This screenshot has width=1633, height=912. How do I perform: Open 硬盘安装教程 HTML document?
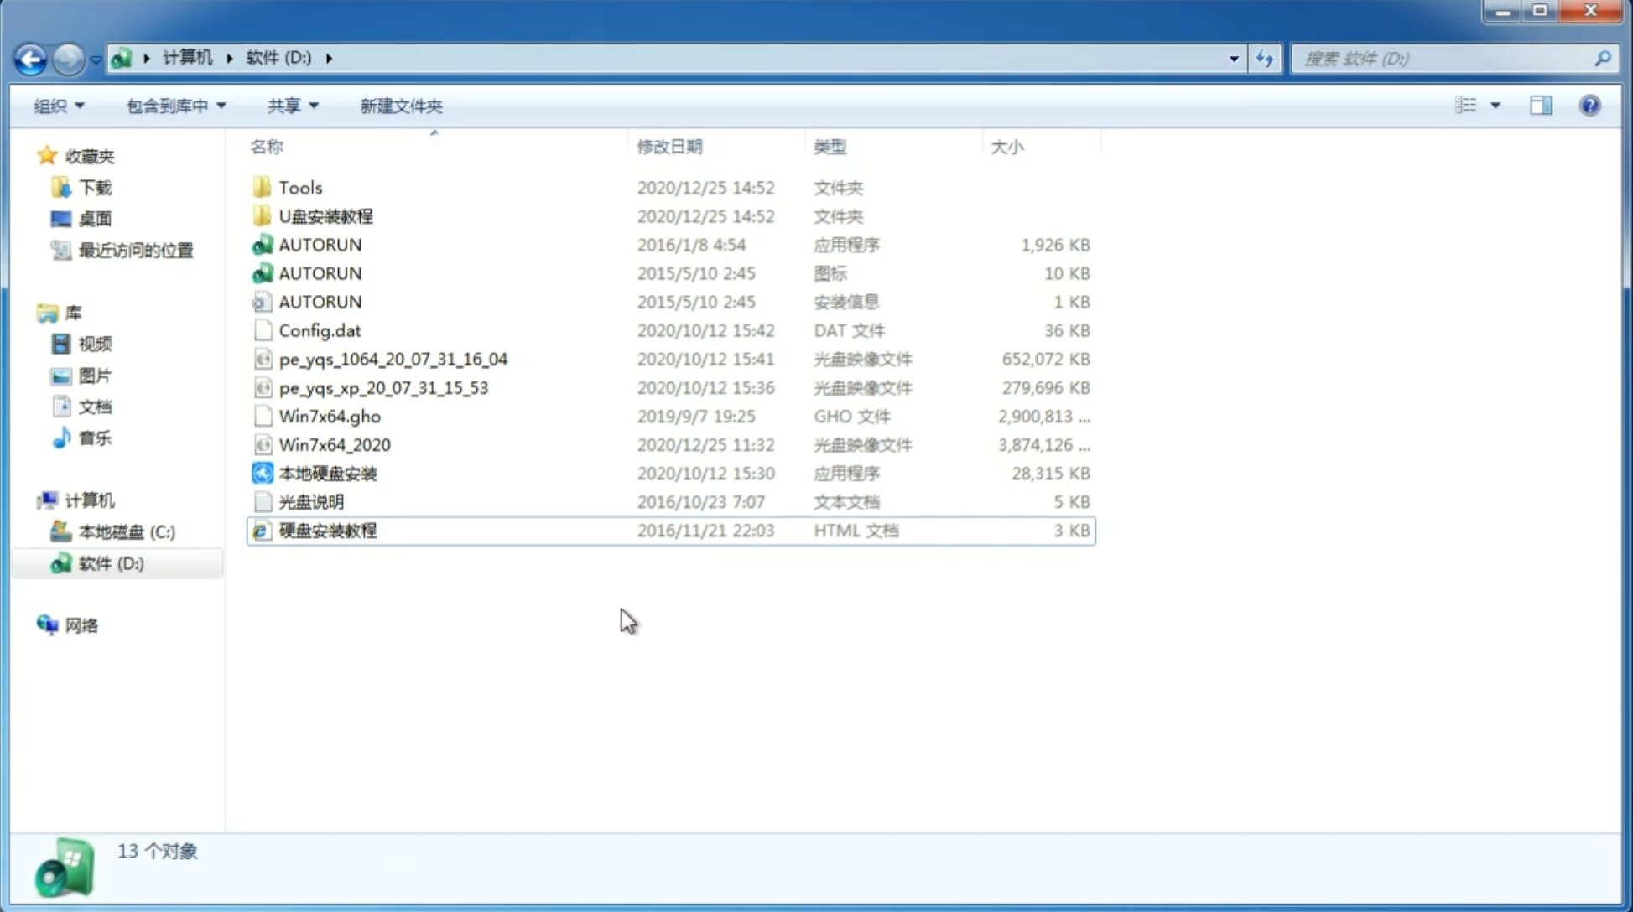(x=327, y=530)
